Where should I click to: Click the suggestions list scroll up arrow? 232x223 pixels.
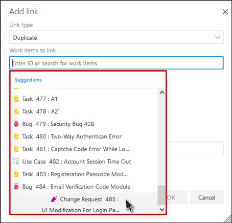[162, 93]
